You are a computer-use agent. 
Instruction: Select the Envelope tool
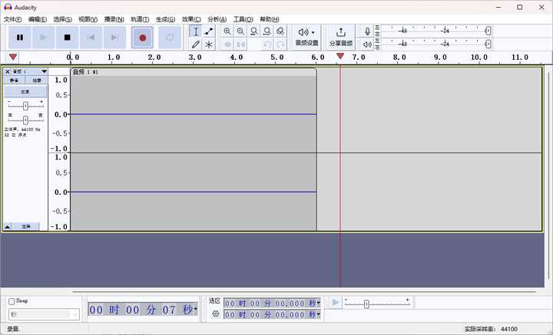[209, 31]
